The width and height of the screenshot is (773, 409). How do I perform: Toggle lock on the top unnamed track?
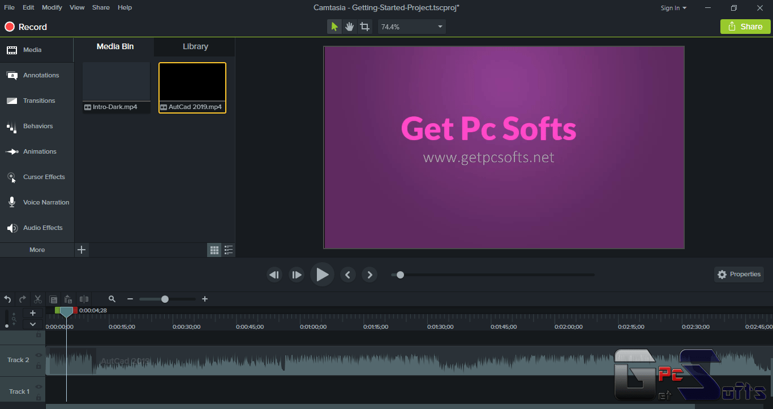pyautogui.click(x=39, y=335)
